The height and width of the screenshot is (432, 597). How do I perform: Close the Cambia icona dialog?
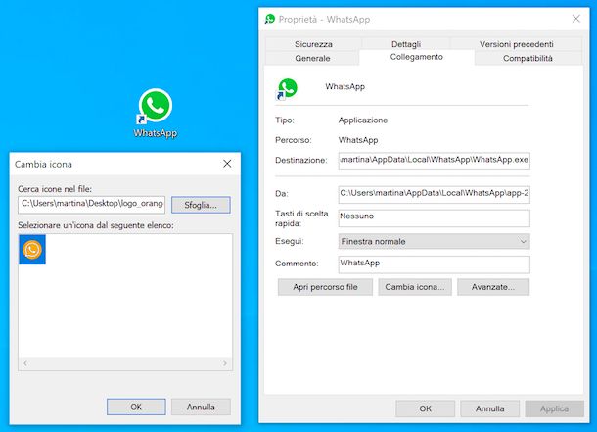tap(227, 164)
